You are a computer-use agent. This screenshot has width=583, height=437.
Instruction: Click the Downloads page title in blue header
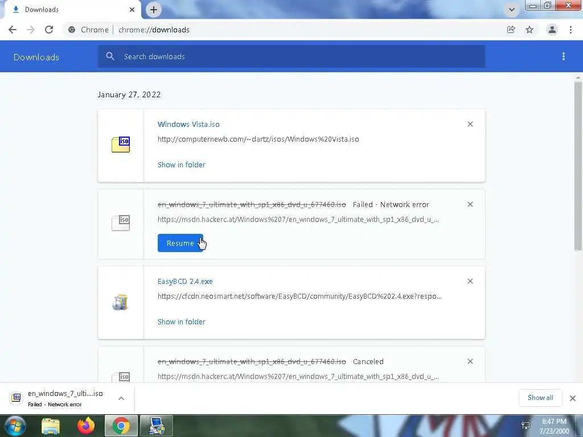(x=36, y=57)
